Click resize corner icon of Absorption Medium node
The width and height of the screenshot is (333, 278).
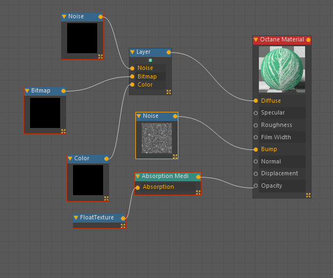coord(198,193)
